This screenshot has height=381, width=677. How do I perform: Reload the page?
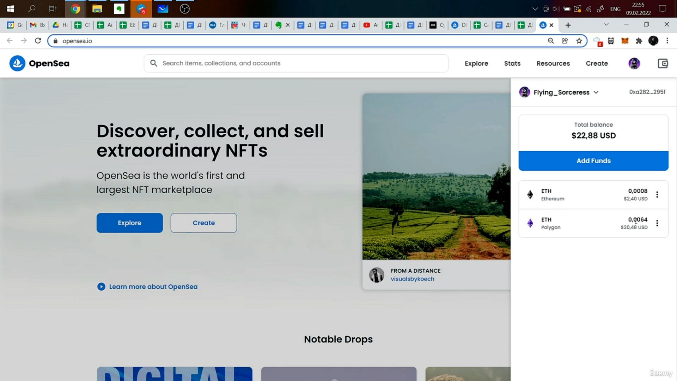[x=38, y=41]
